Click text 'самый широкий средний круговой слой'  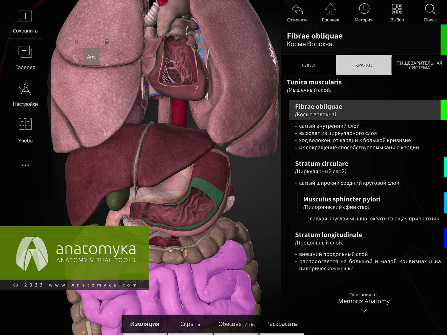349,183
